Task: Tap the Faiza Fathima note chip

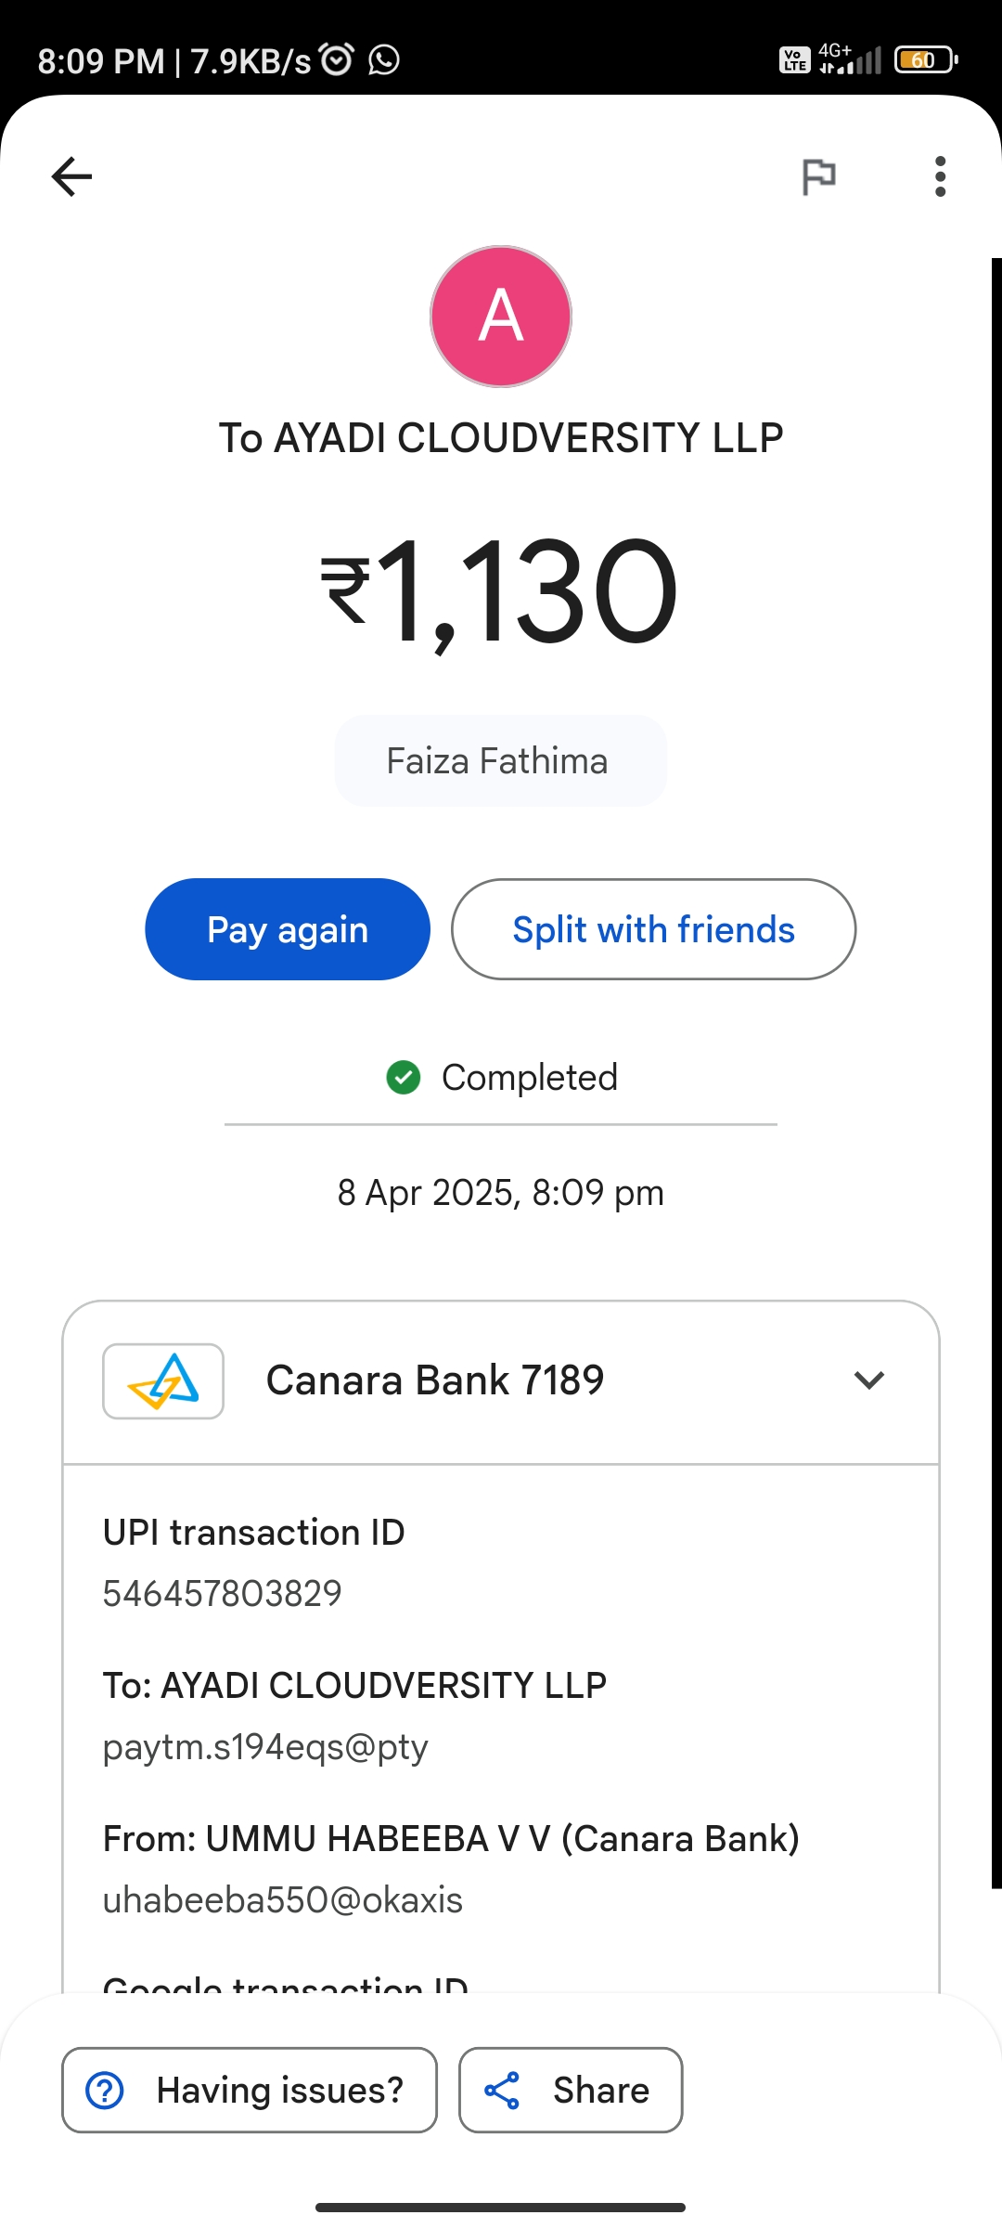Action: (x=500, y=761)
